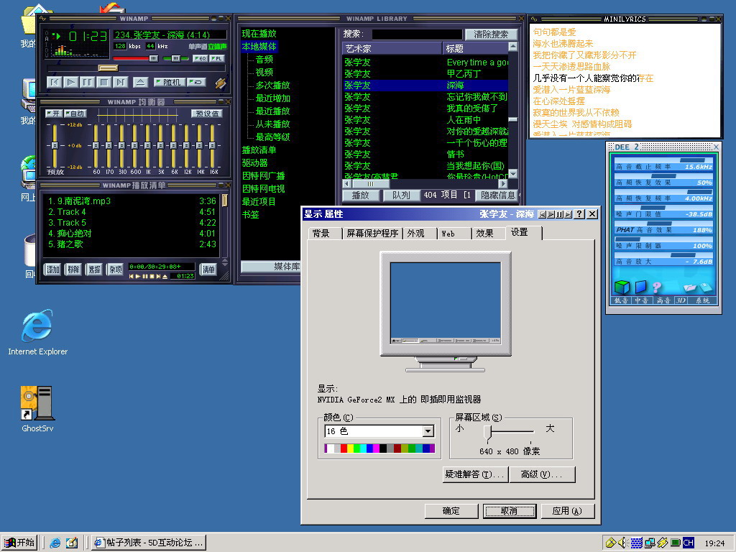Click the Winamp seek bar position handle
Image resolution: width=736 pixels, height=552 pixels.
[x=108, y=68]
